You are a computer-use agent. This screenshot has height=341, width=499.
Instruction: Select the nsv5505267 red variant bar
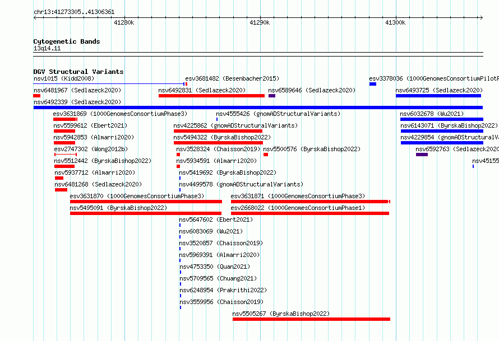pyautogui.click(x=311, y=319)
